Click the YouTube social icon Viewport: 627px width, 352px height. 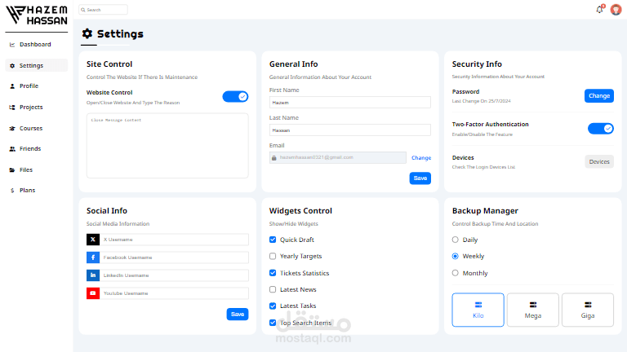click(93, 293)
